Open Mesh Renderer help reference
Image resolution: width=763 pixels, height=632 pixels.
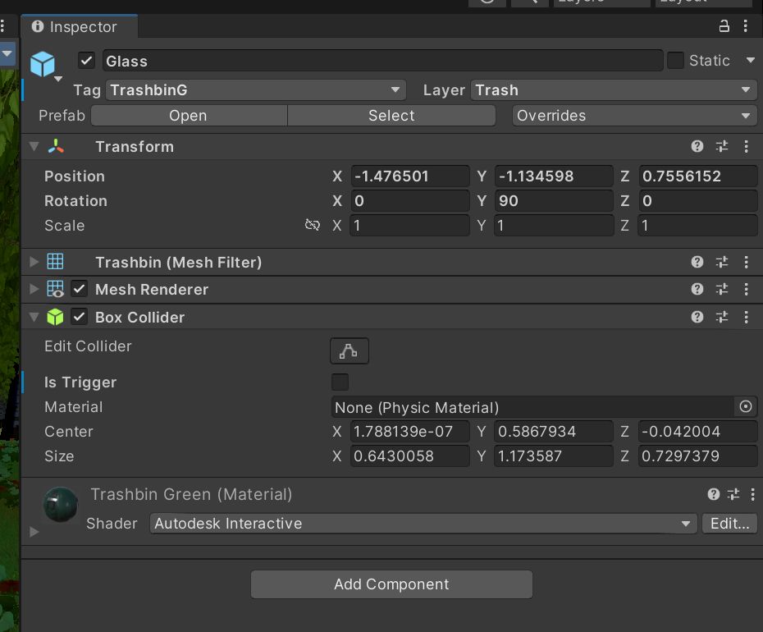click(x=697, y=289)
